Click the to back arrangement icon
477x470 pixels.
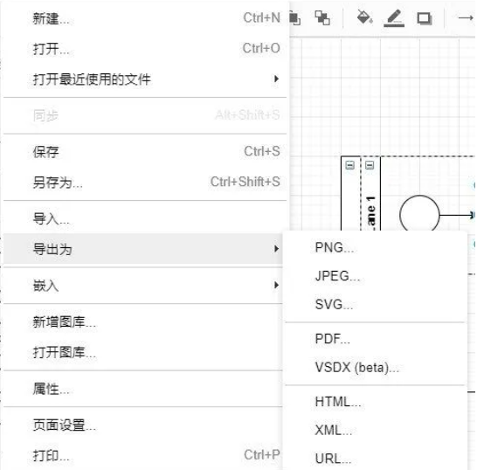point(322,17)
